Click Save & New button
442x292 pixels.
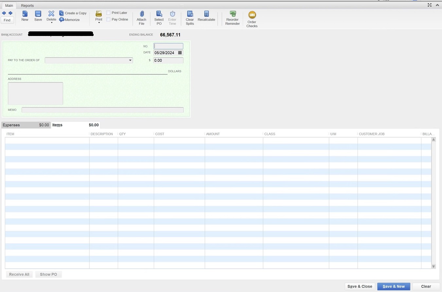394,286
